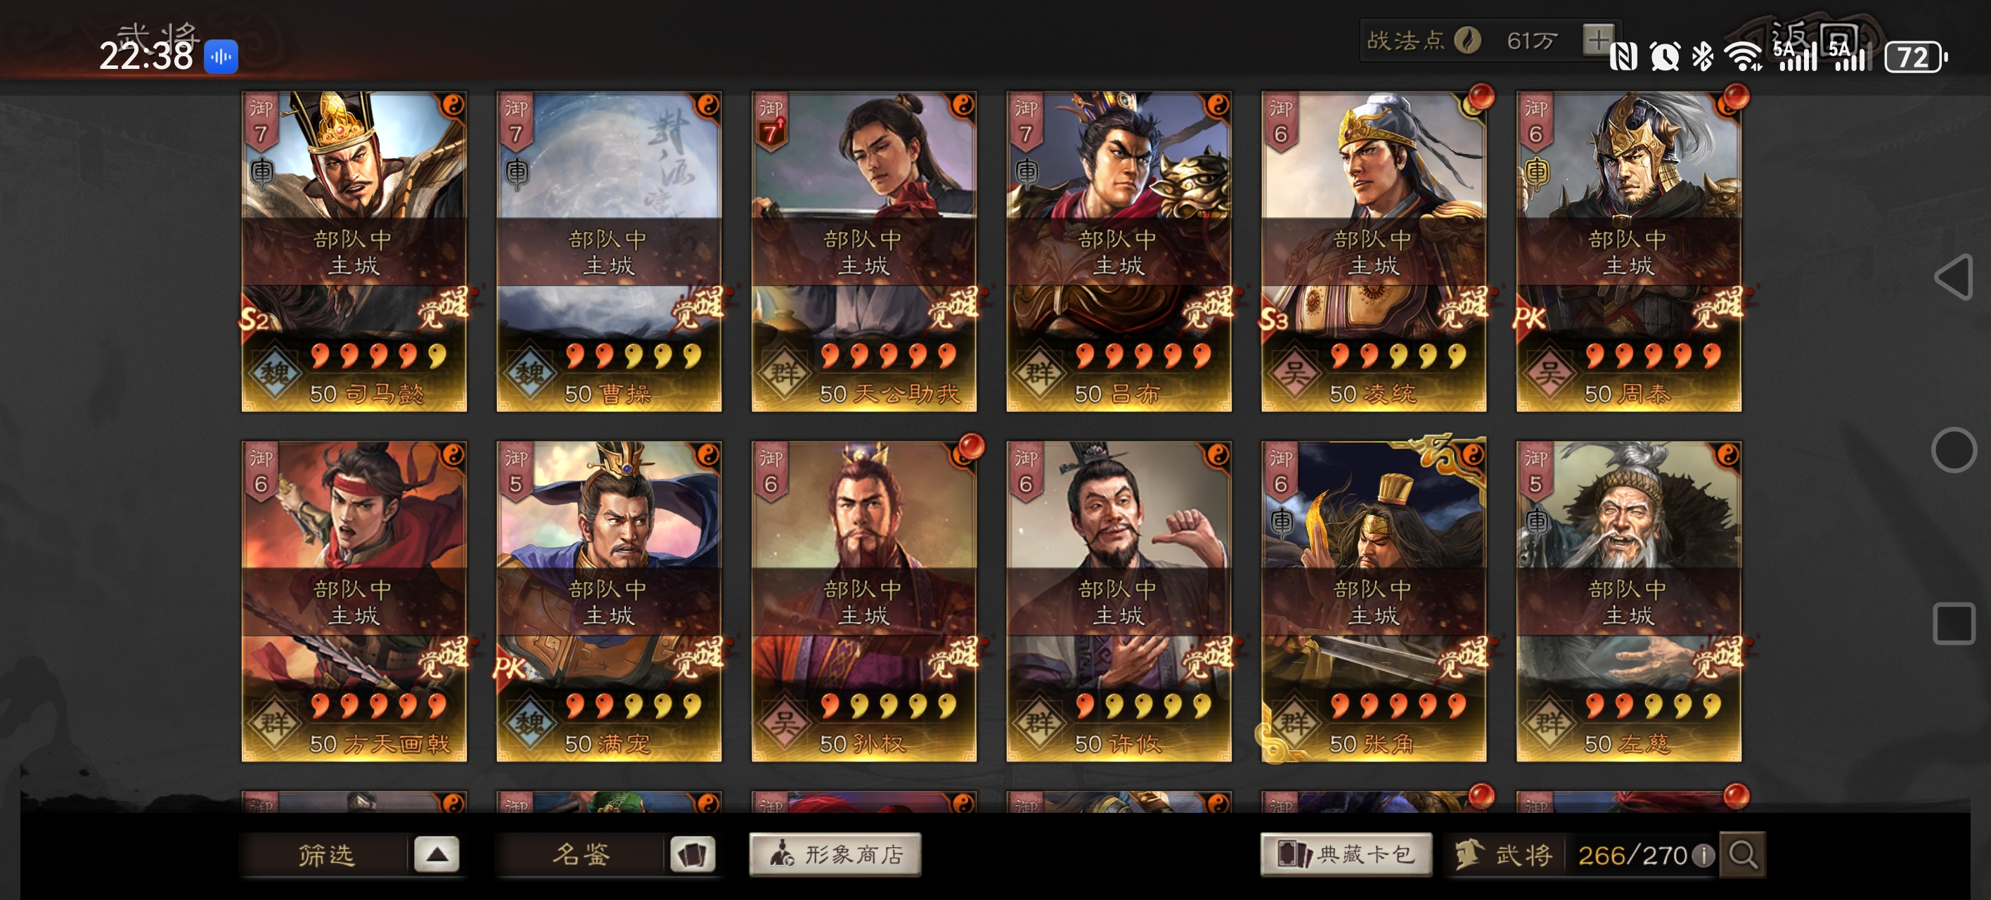Viewport: 1991px width, 900px height.
Task: Open the 名鉴 collection tab
Action: pyautogui.click(x=581, y=854)
